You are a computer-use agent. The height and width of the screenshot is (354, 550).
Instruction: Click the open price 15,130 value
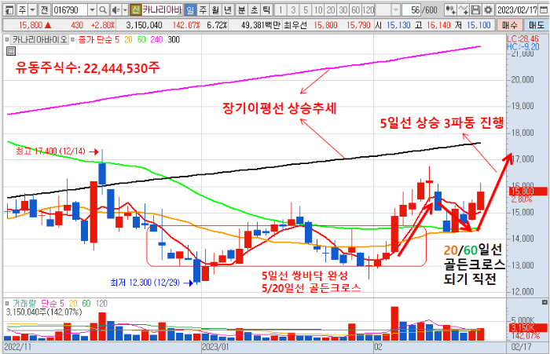(398, 25)
